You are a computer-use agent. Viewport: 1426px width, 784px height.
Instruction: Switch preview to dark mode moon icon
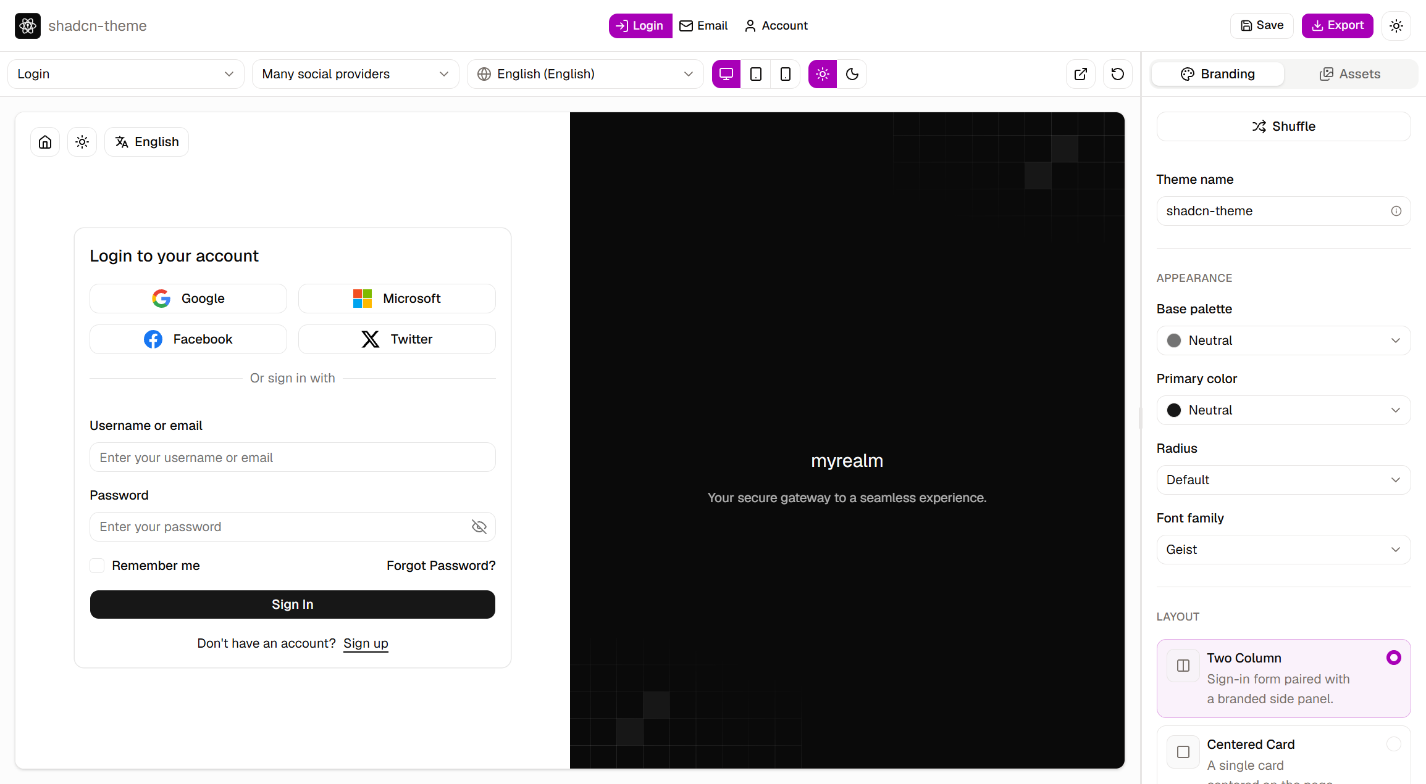tap(852, 74)
